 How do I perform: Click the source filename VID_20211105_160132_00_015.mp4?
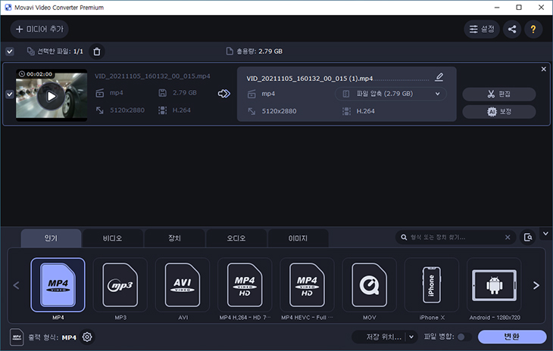152,76
